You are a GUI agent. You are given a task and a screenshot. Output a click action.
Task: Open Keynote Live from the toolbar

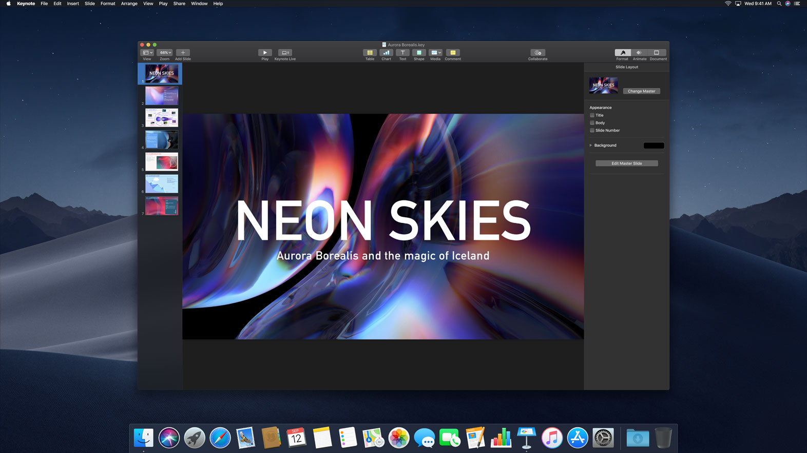pyautogui.click(x=285, y=53)
